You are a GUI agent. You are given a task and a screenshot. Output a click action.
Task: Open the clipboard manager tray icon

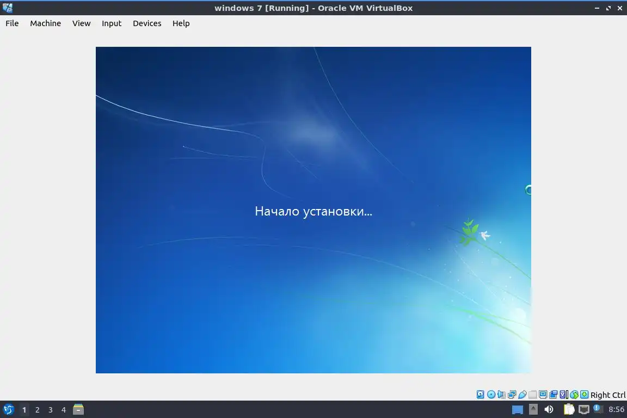[x=569, y=409]
